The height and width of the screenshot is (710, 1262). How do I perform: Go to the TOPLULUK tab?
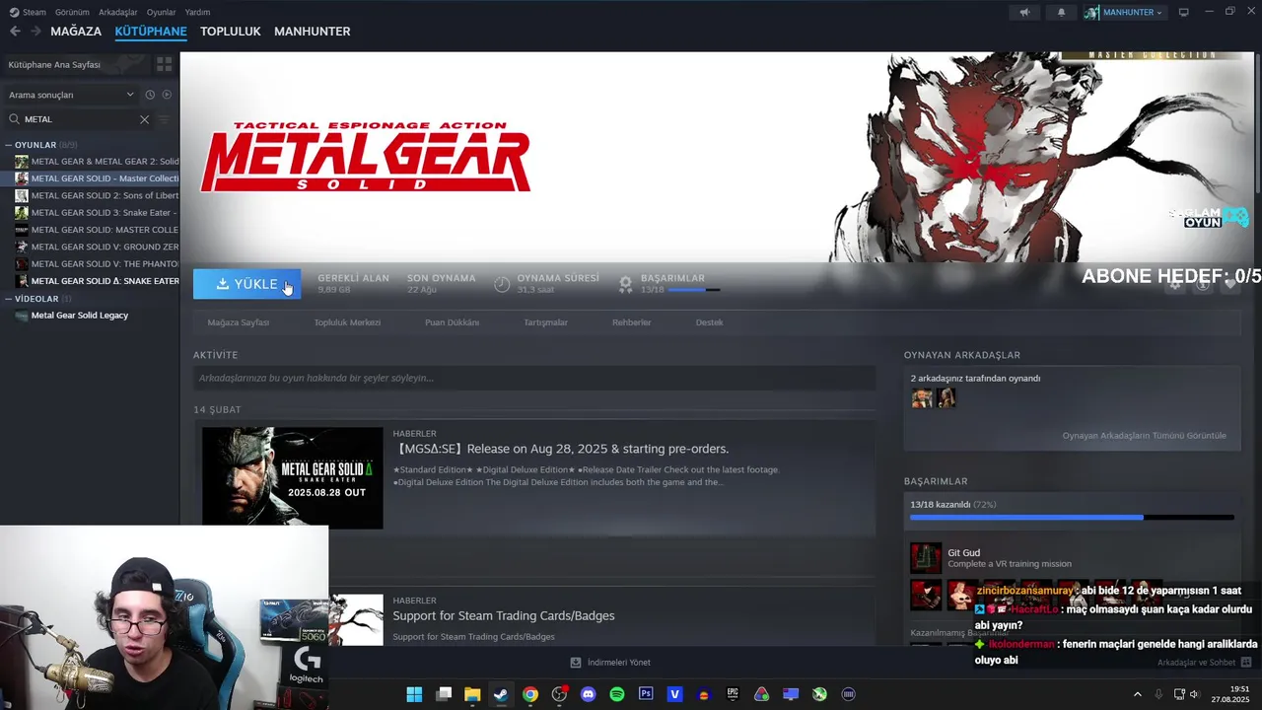click(x=230, y=32)
